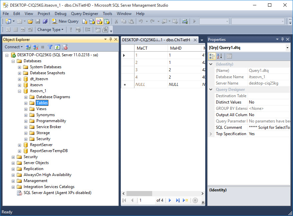The height and width of the screenshot is (216, 293).
Task: Click the Cut scissors icon
Action: pyautogui.click(x=116, y=21)
